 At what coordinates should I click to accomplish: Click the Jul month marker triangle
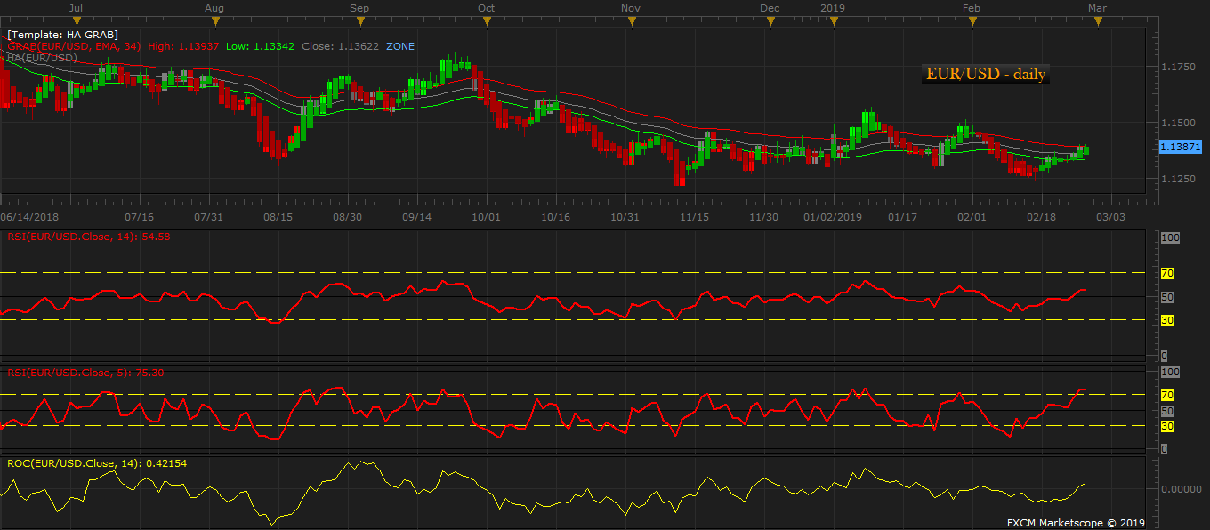tap(77, 21)
